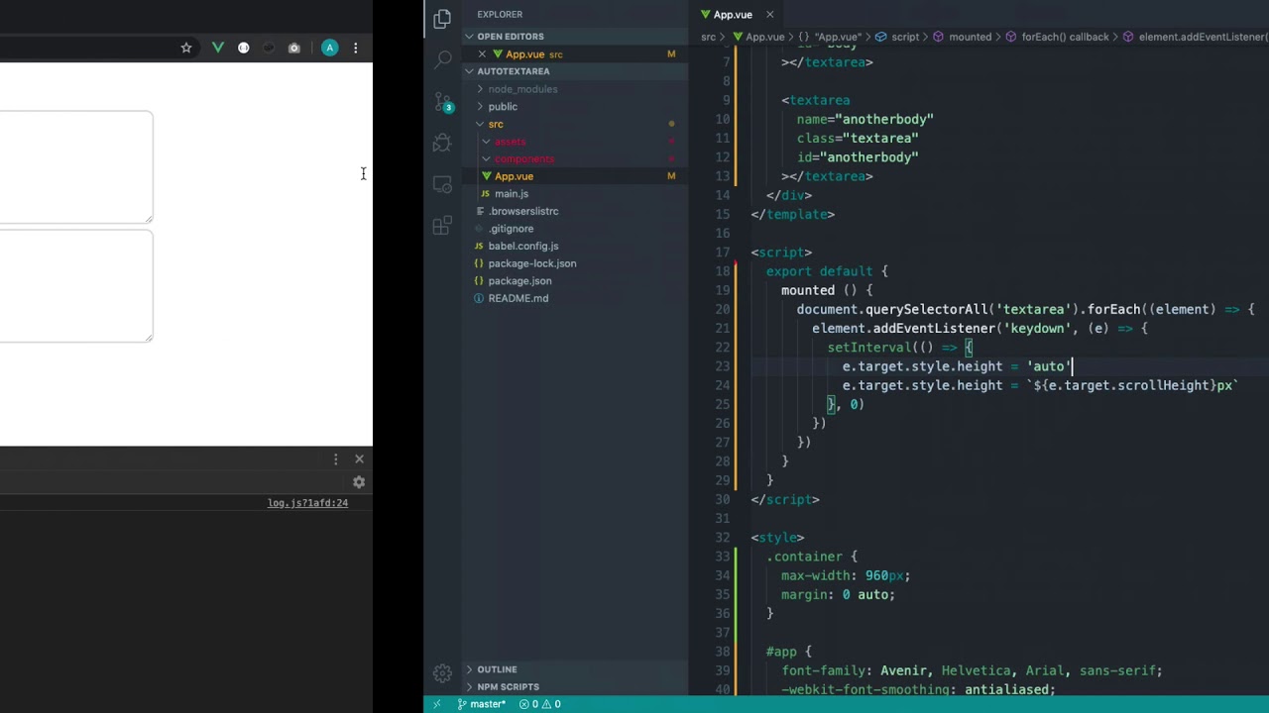Click the <script> tag on line 17

pos(781,253)
